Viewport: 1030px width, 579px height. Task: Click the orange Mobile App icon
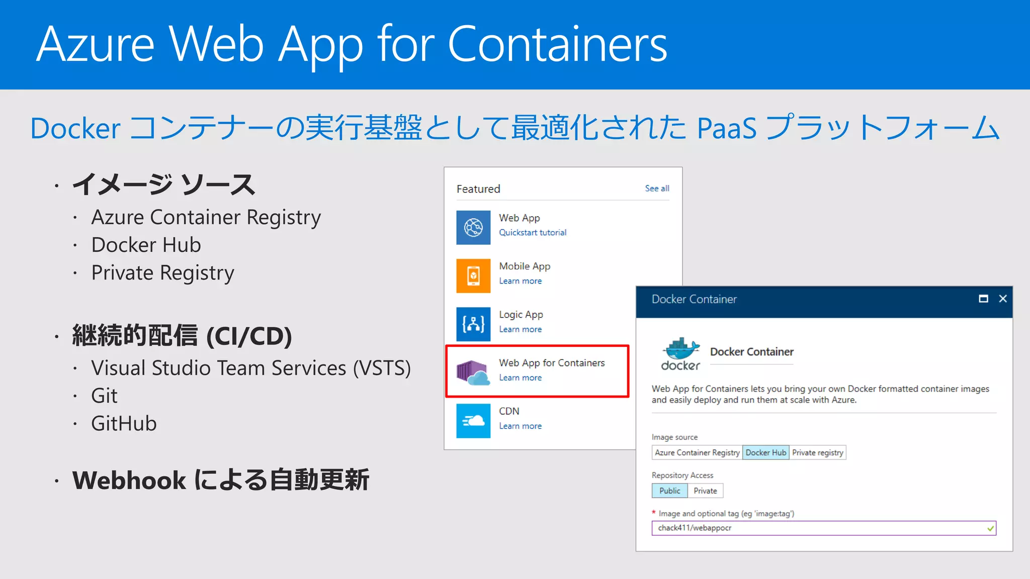[x=473, y=276]
